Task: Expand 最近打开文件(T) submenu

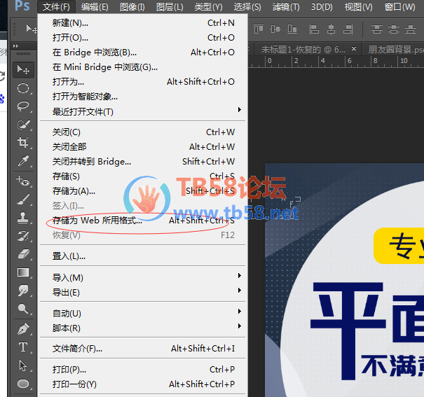Action: (x=142, y=111)
